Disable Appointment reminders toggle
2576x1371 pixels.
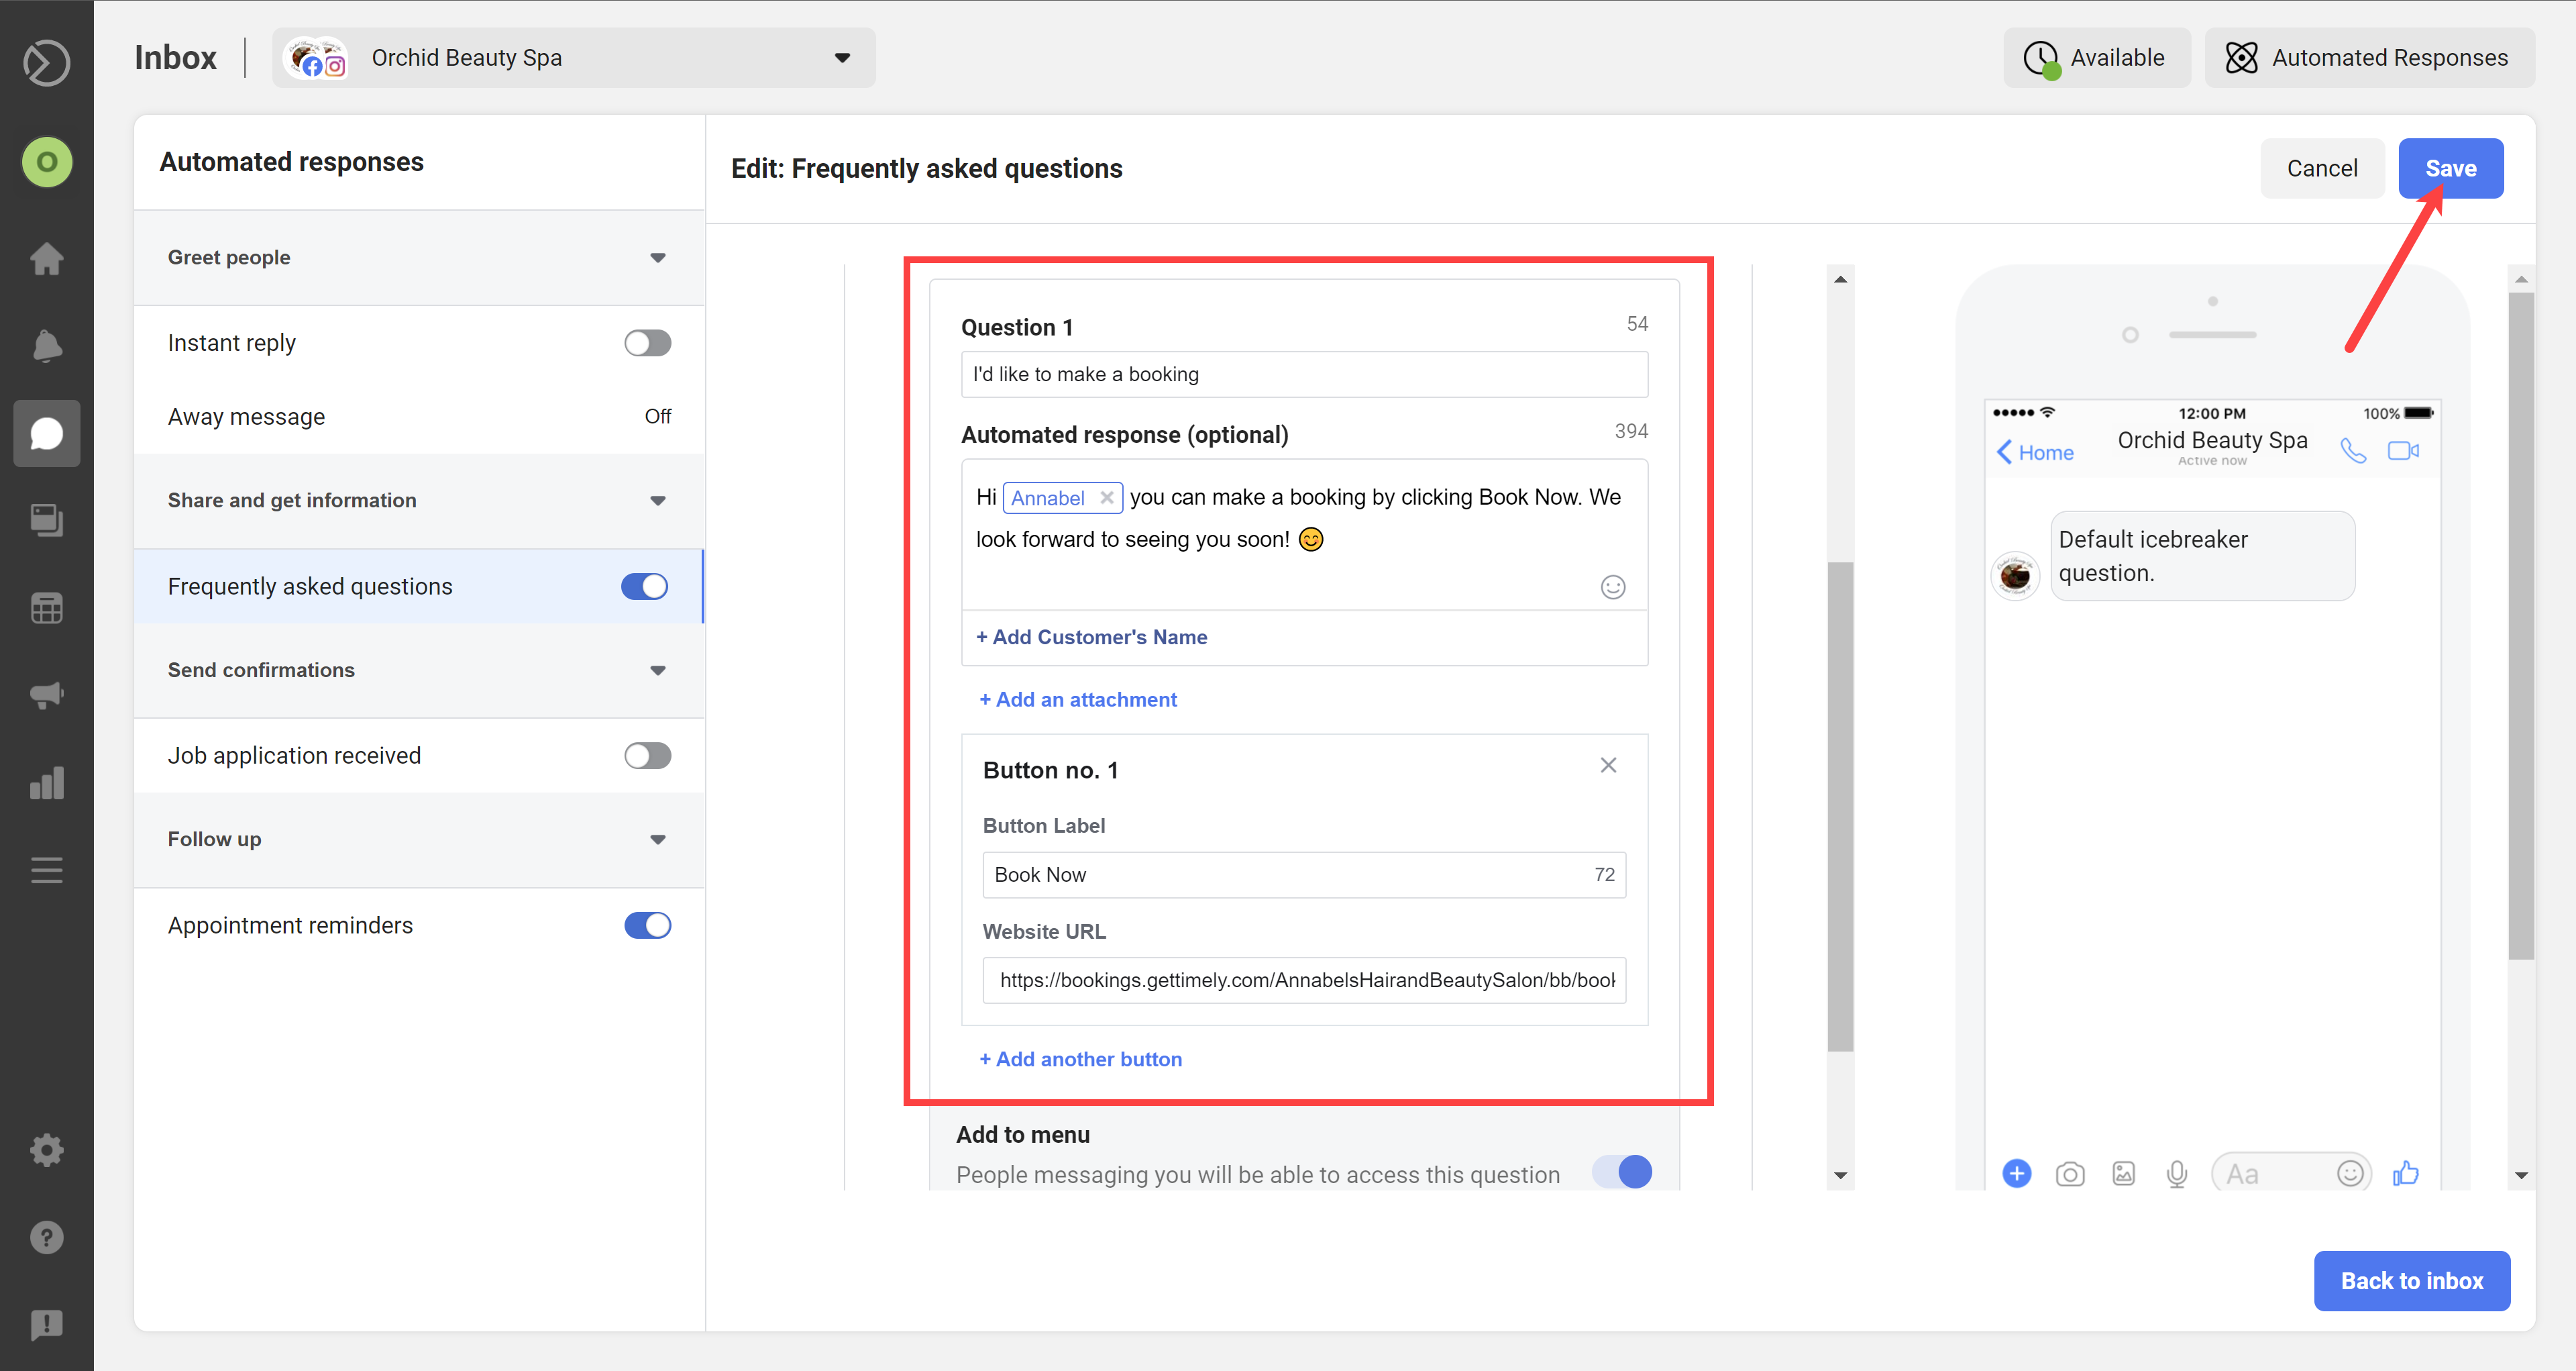pos(647,925)
